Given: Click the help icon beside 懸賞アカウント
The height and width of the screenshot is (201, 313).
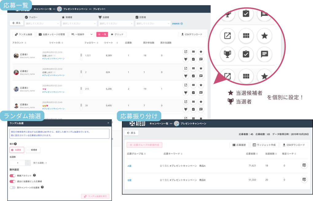Looking at the screenshot, I should click(x=34, y=175).
